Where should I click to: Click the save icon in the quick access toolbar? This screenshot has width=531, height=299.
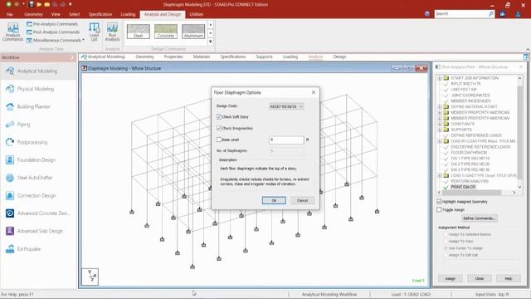point(32,4)
